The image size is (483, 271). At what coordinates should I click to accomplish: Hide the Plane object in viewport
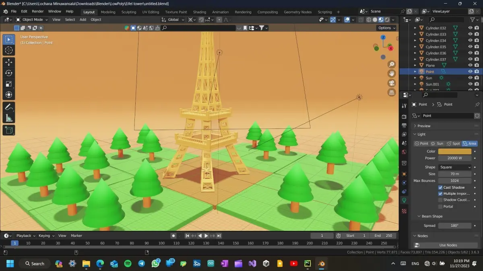point(470,65)
